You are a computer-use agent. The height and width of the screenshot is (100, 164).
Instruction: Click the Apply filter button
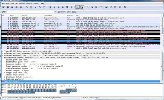coord(74,12)
